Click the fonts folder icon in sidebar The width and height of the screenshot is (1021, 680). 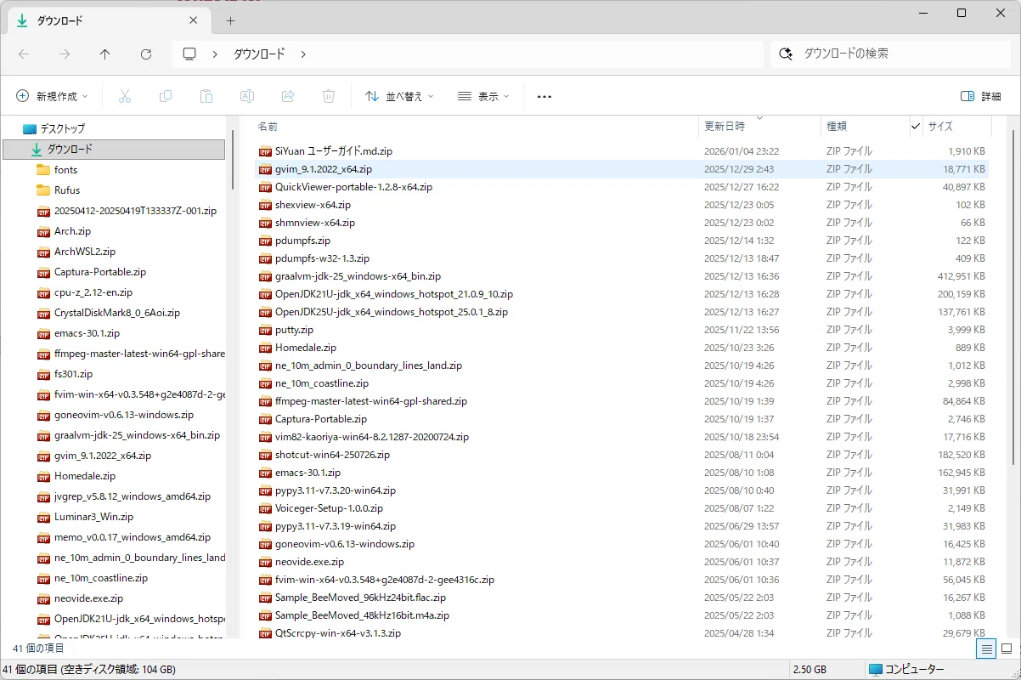click(43, 170)
